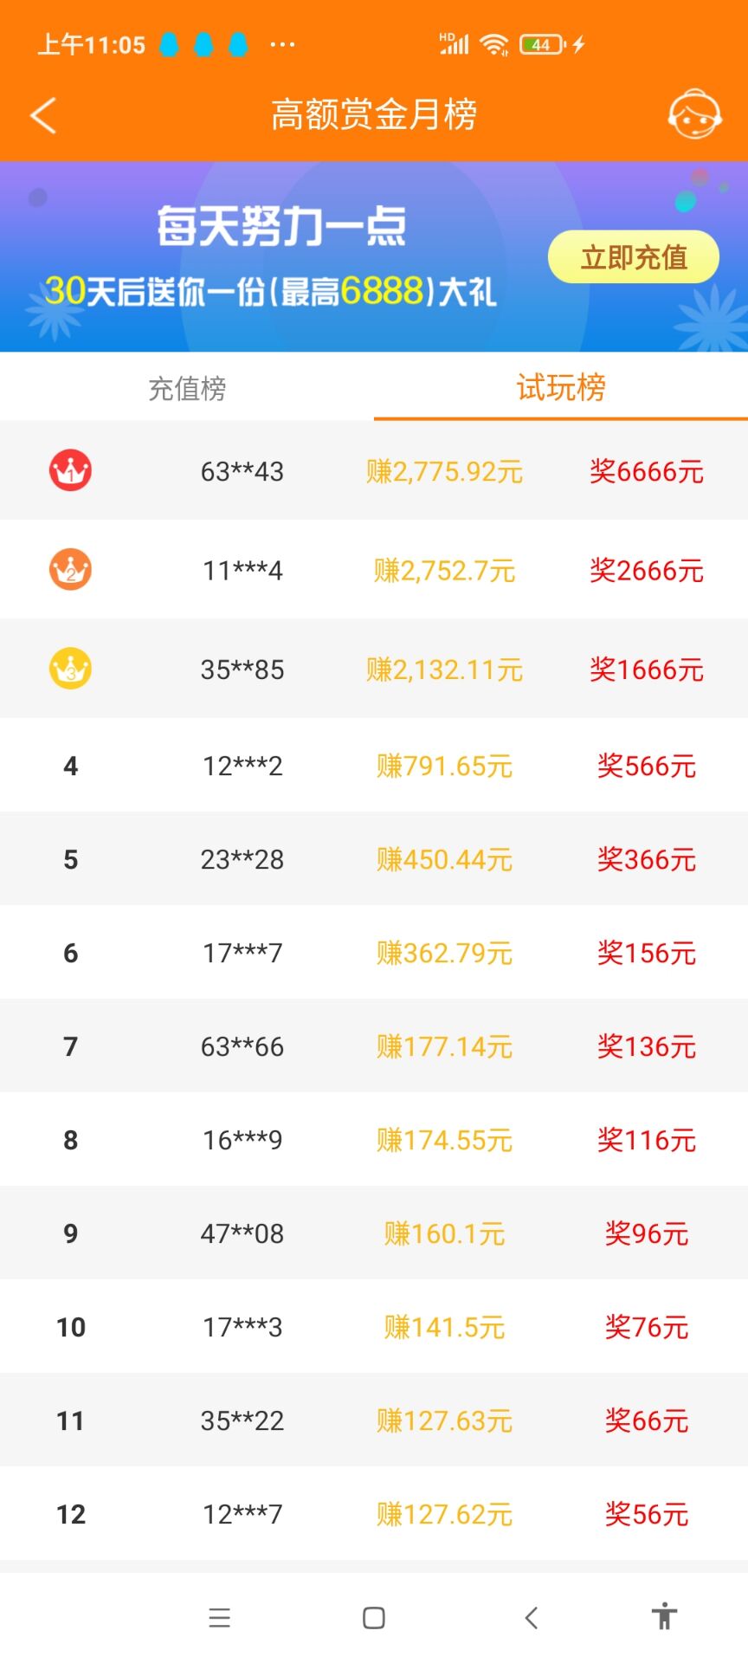Image resolution: width=748 pixels, height=1663 pixels.
Task: Select rank 7 row user 63**66
Action: coord(242,1046)
